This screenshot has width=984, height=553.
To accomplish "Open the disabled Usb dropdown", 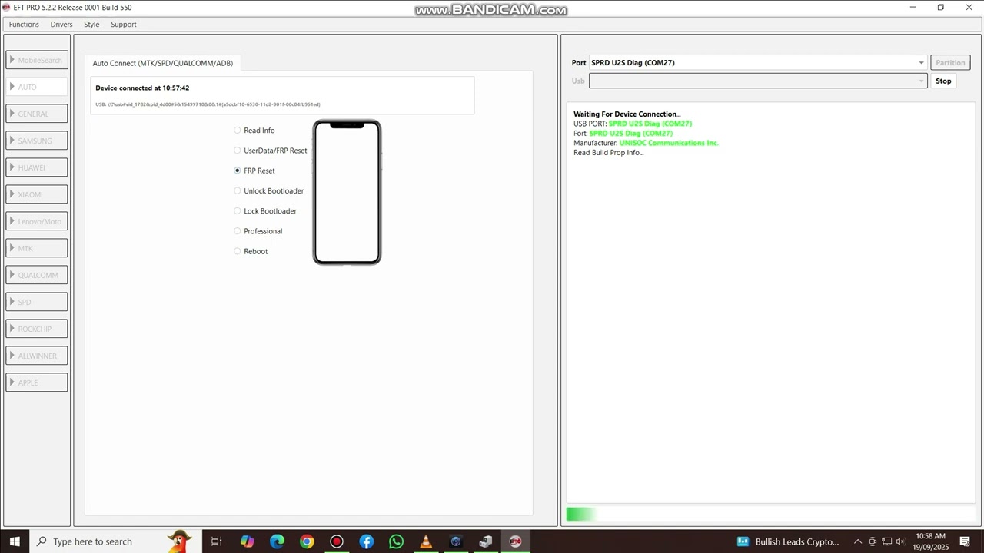I will [x=757, y=81].
